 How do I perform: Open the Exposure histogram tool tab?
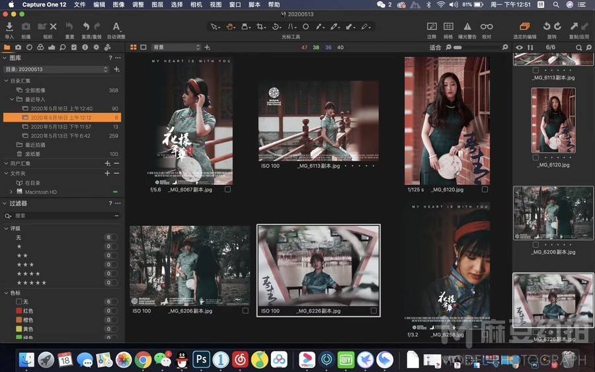52,48
